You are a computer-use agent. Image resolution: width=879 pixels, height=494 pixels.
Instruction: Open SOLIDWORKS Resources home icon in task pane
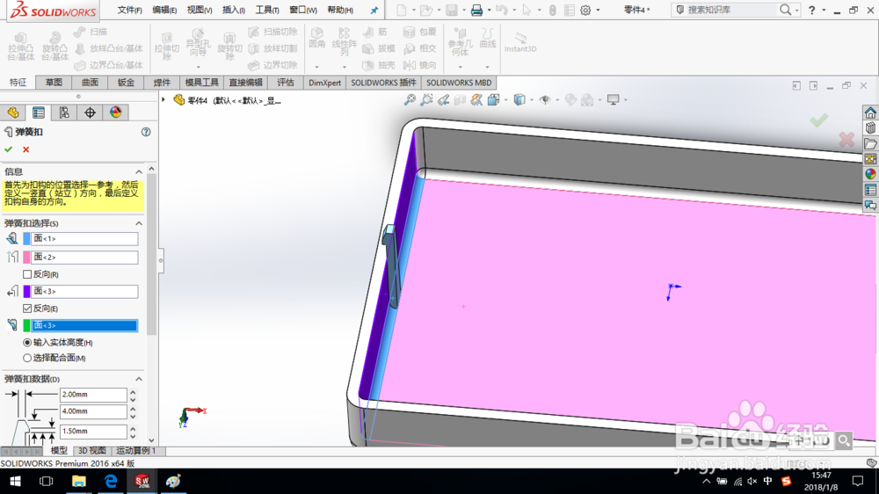[x=870, y=113]
